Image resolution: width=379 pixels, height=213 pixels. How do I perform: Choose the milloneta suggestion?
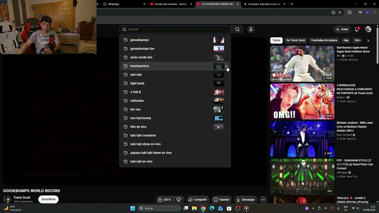[175, 101]
